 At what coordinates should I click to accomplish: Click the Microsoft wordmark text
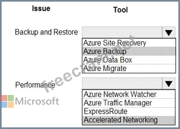pos(37,101)
